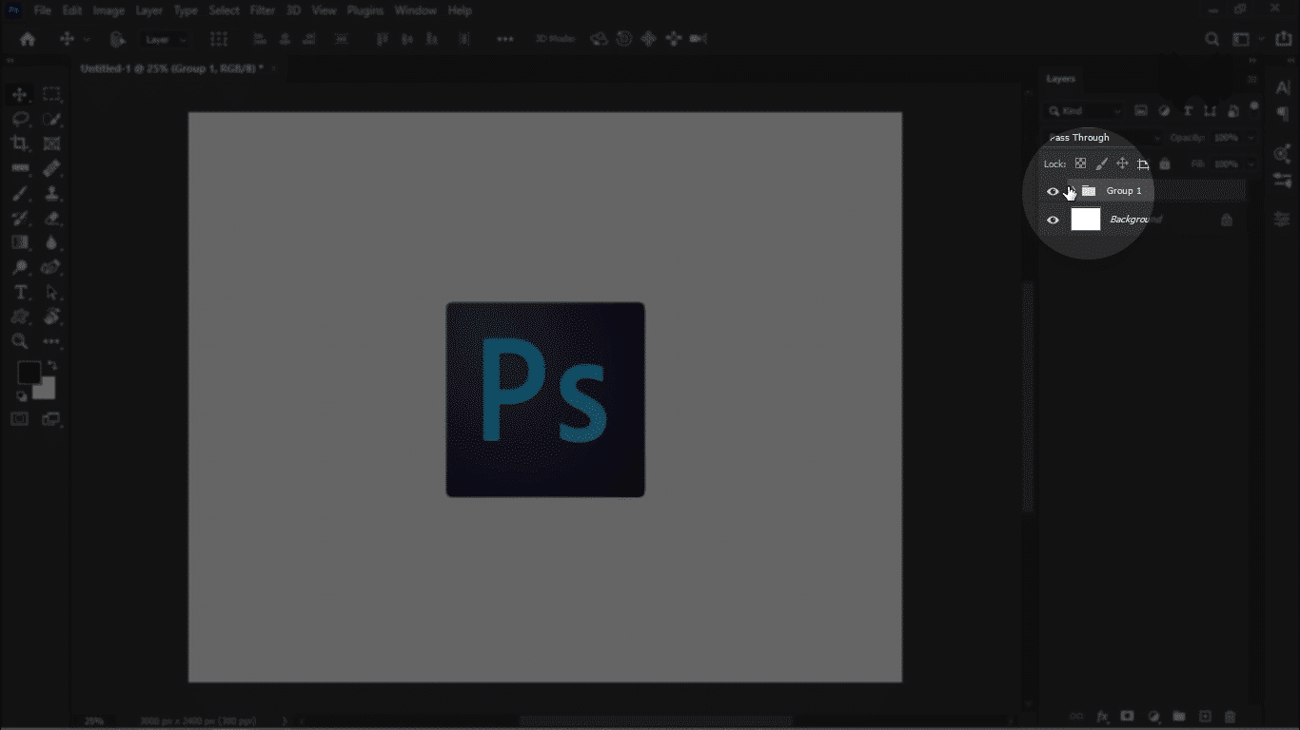Viewport: 1300px width, 730px height.
Task: Click the Layers panel tab
Action: click(x=1060, y=79)
